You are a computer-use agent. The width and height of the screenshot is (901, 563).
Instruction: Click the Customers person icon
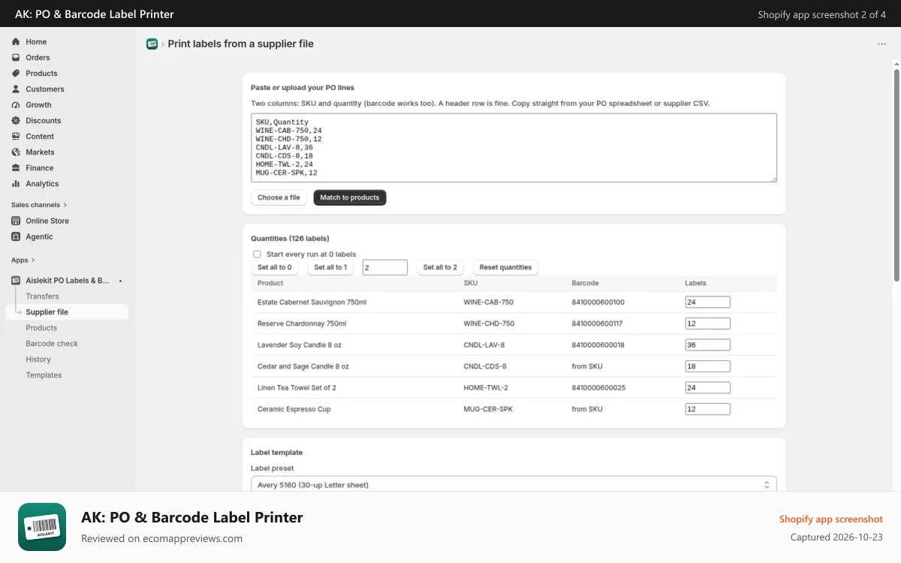click(x=16, y=89)
